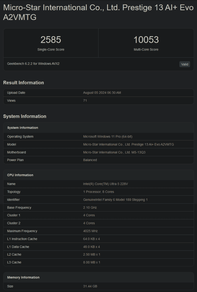Click the Result Information heading
Screen dimensions: 197x292
pyautogui.click(x=24, y=83)
